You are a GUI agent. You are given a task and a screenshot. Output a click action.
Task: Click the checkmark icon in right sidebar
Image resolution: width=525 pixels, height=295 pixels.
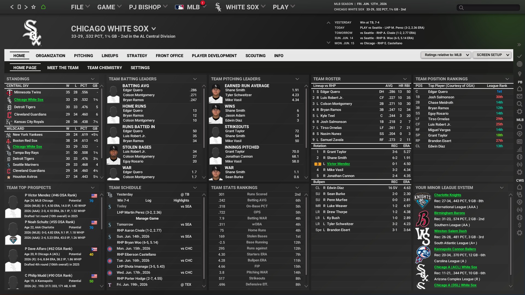coord(520,56)
